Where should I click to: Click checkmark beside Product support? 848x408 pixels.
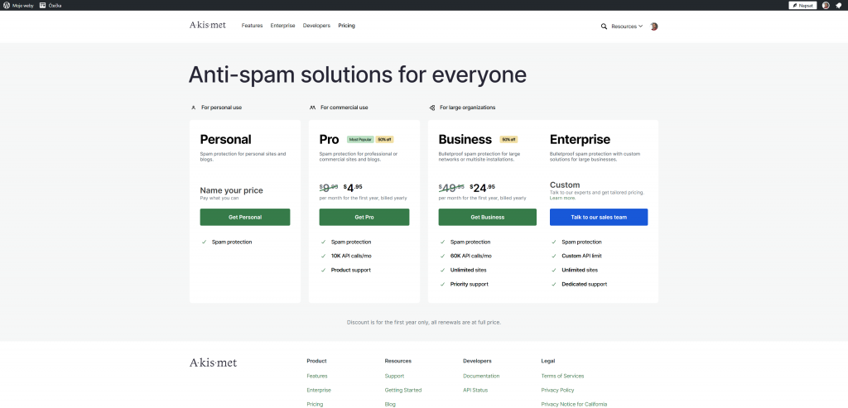coord(324,270)
